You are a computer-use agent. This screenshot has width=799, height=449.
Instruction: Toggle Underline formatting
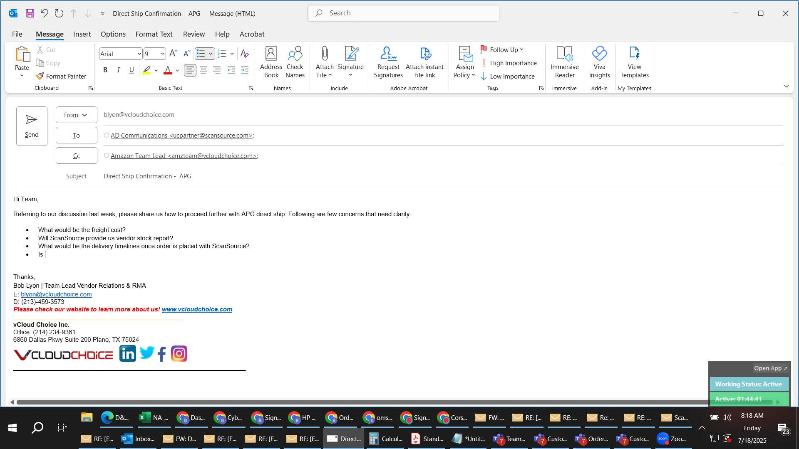click(x=132, y=70)
